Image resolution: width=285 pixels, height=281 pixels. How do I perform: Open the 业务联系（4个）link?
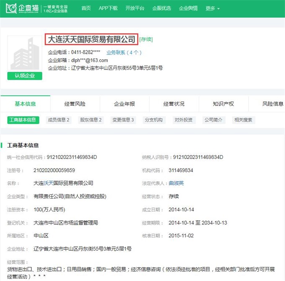click(x=124, y=52)
